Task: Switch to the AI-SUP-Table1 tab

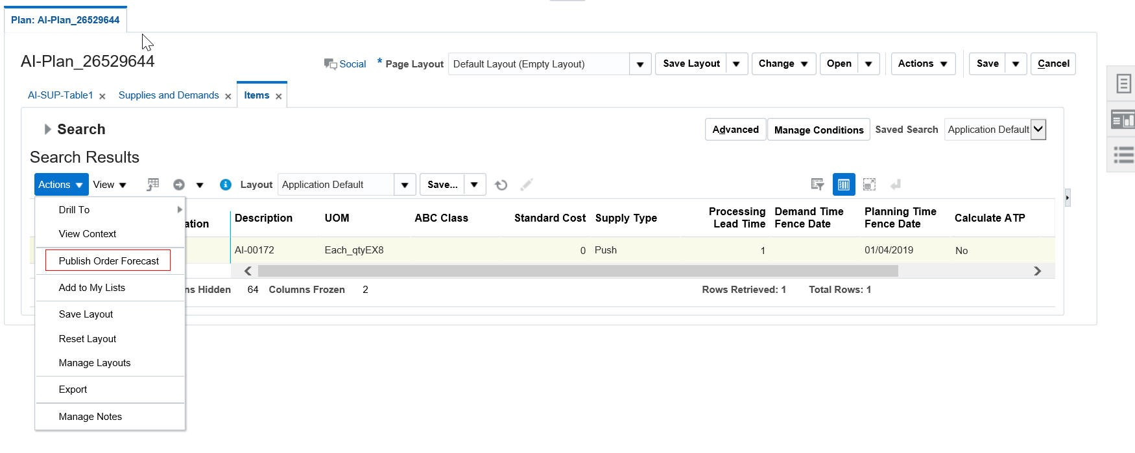Action: click(x=60, y=95)
